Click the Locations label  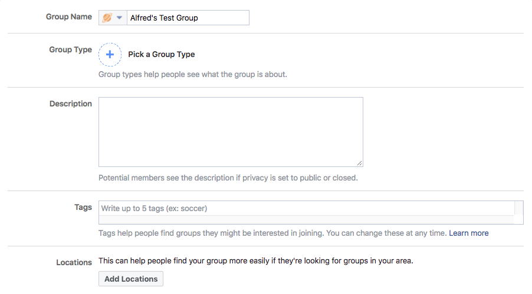point(74,262)
